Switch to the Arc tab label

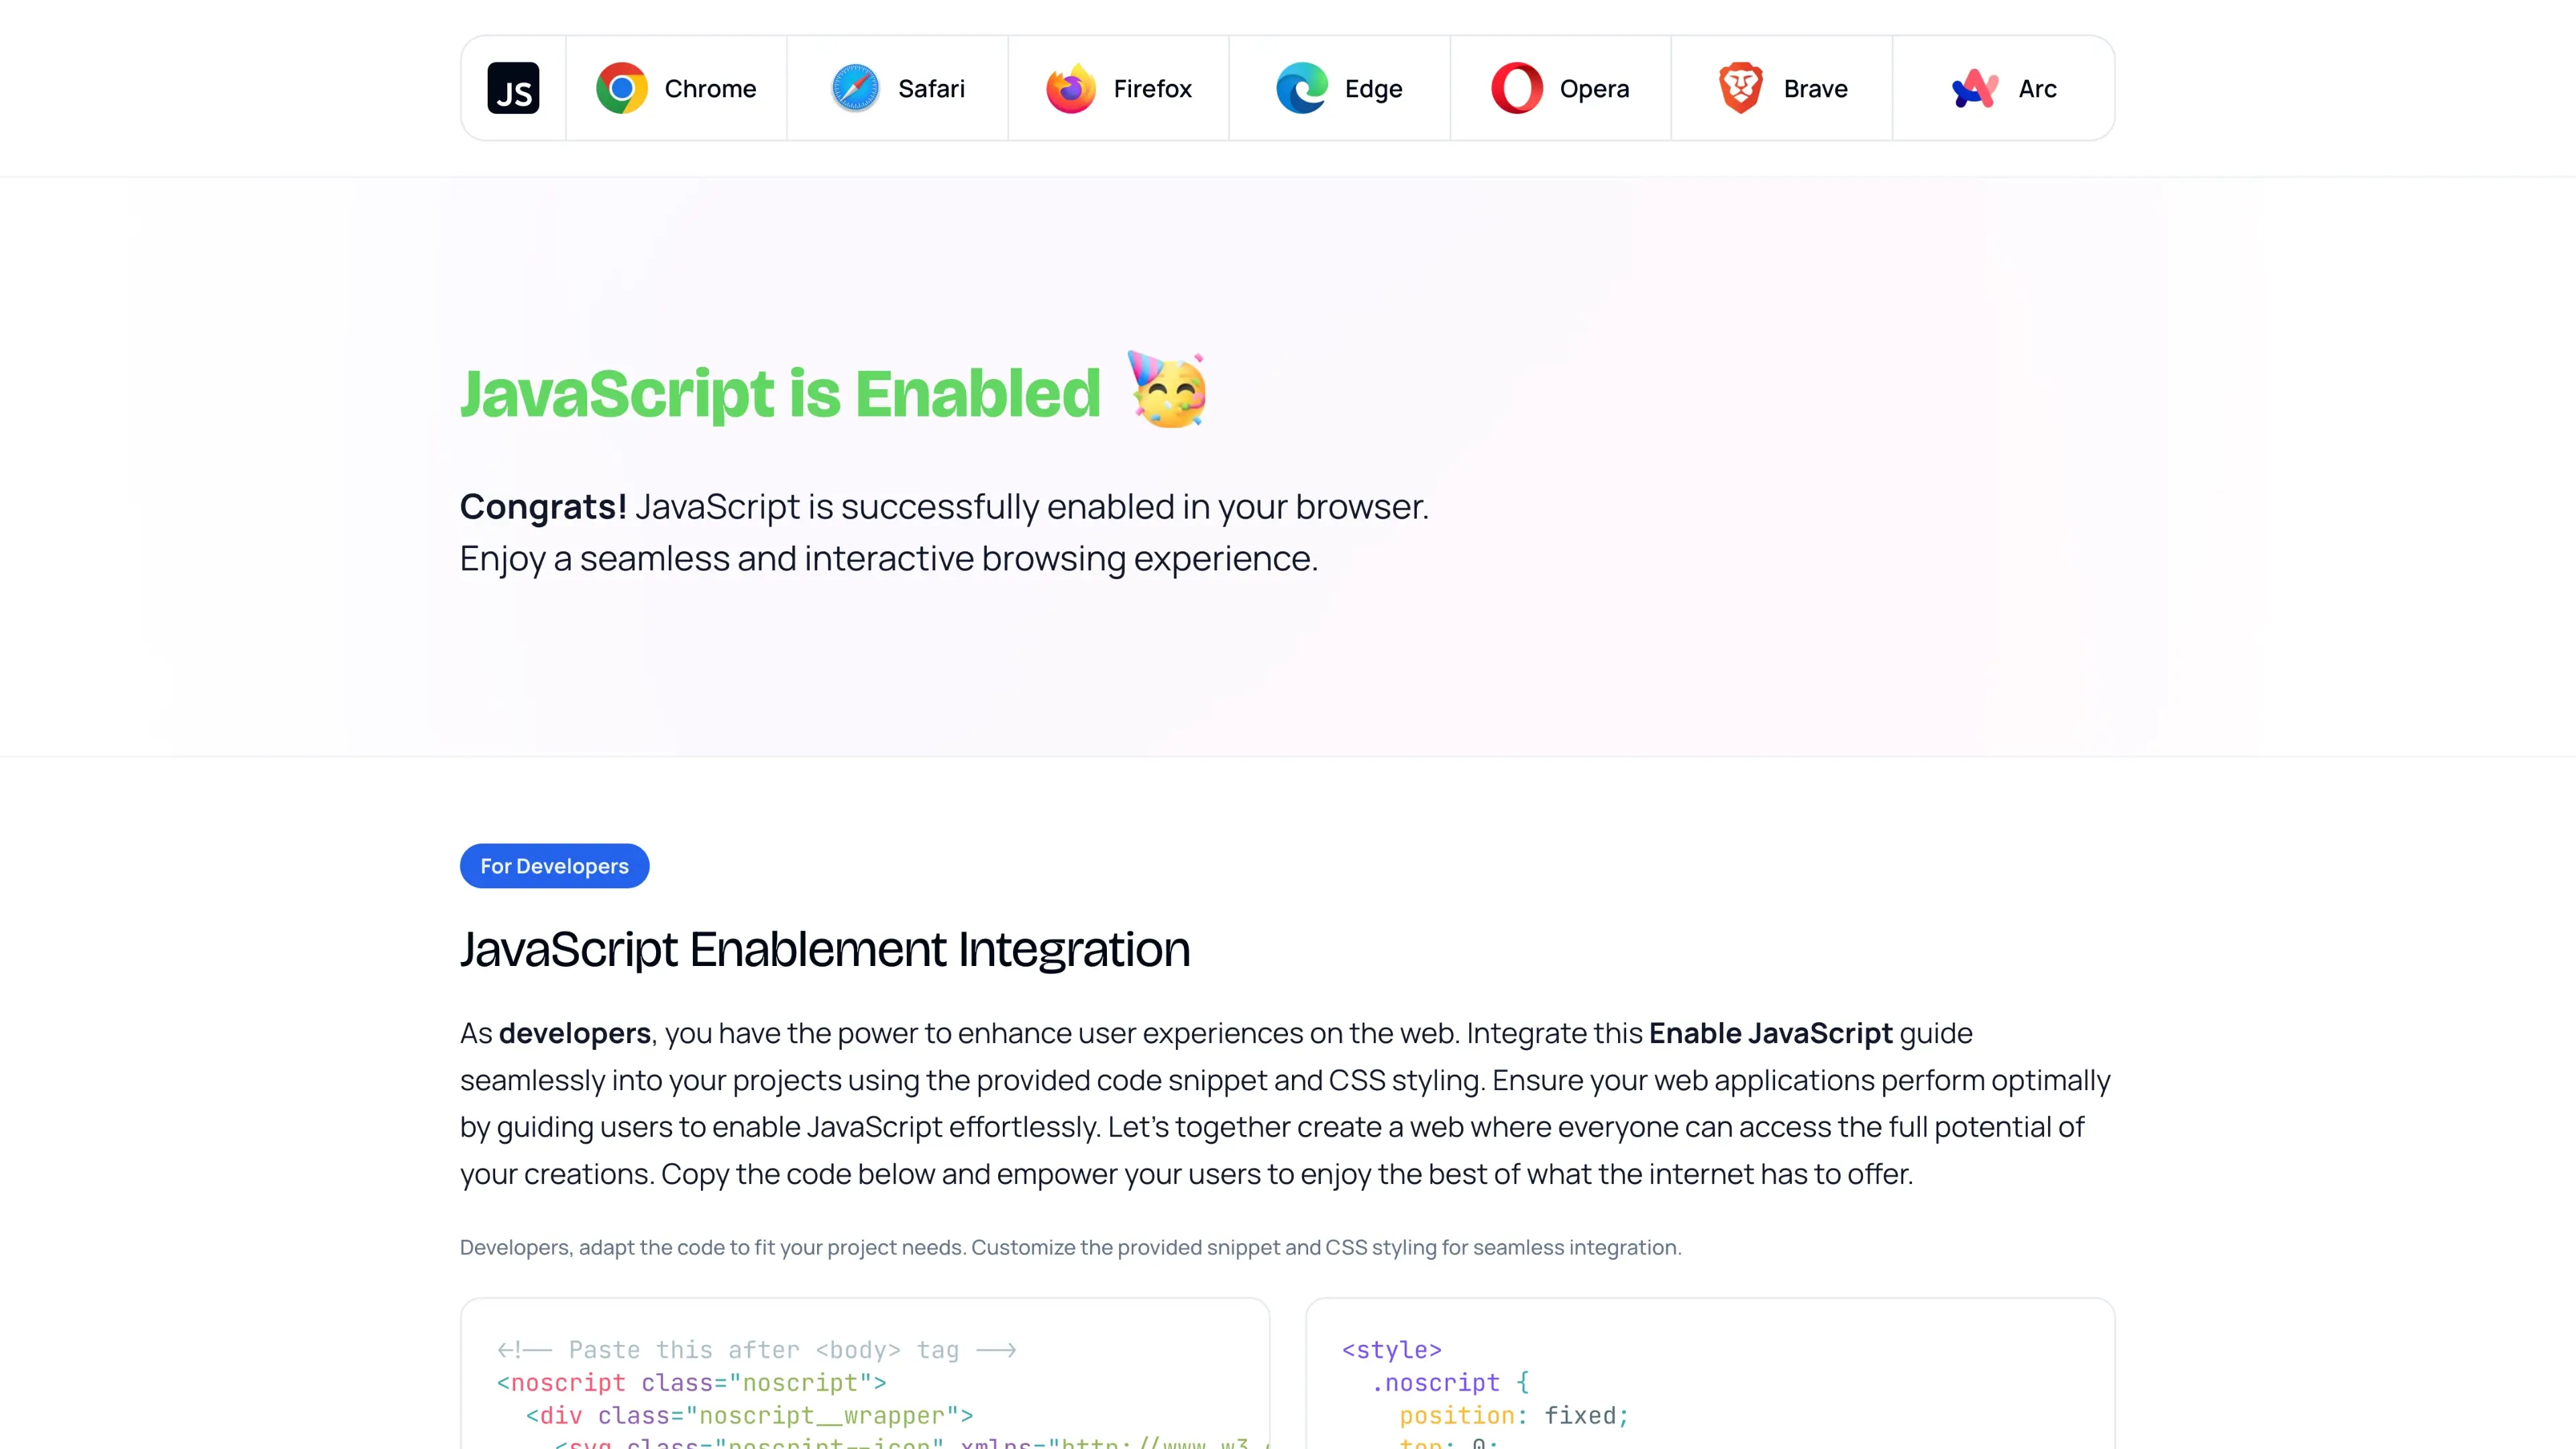pos(2037,89)
